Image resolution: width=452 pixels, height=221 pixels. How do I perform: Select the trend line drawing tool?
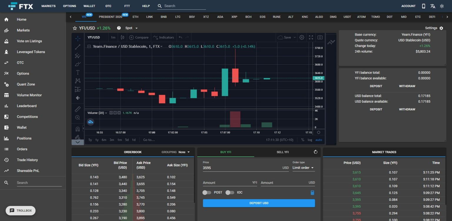(x=78, y=46)
